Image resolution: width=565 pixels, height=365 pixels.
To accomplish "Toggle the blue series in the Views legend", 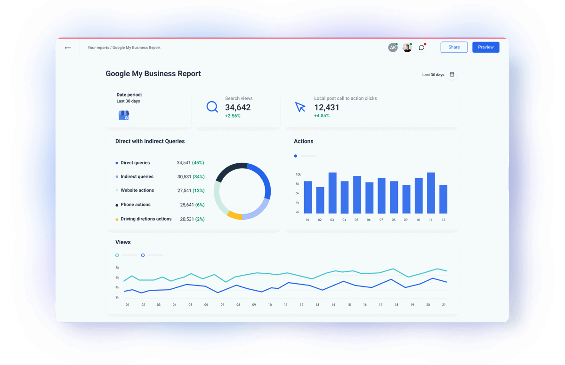I will click(143, 255).
